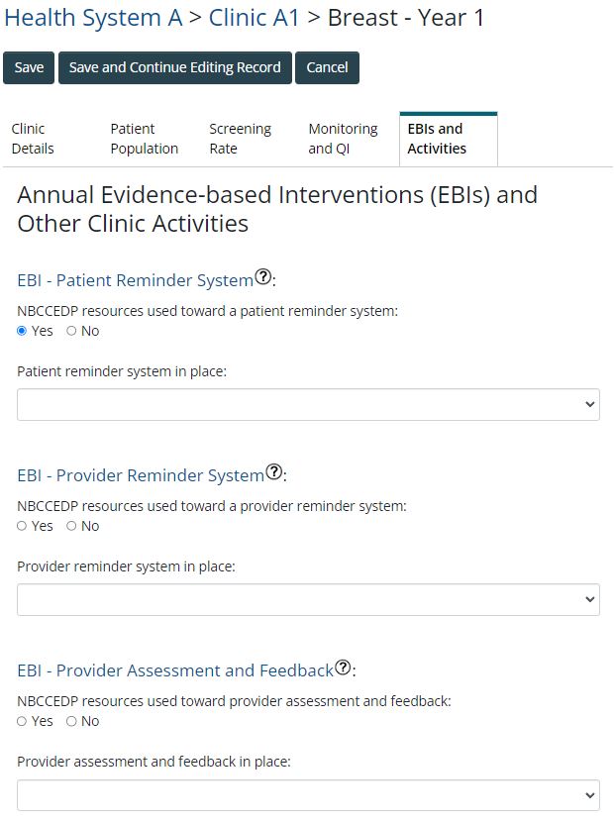This screenshot has height=823, width=614.
Task: Click the Save button
Action: pyautogui.click(x=29, y=67)
